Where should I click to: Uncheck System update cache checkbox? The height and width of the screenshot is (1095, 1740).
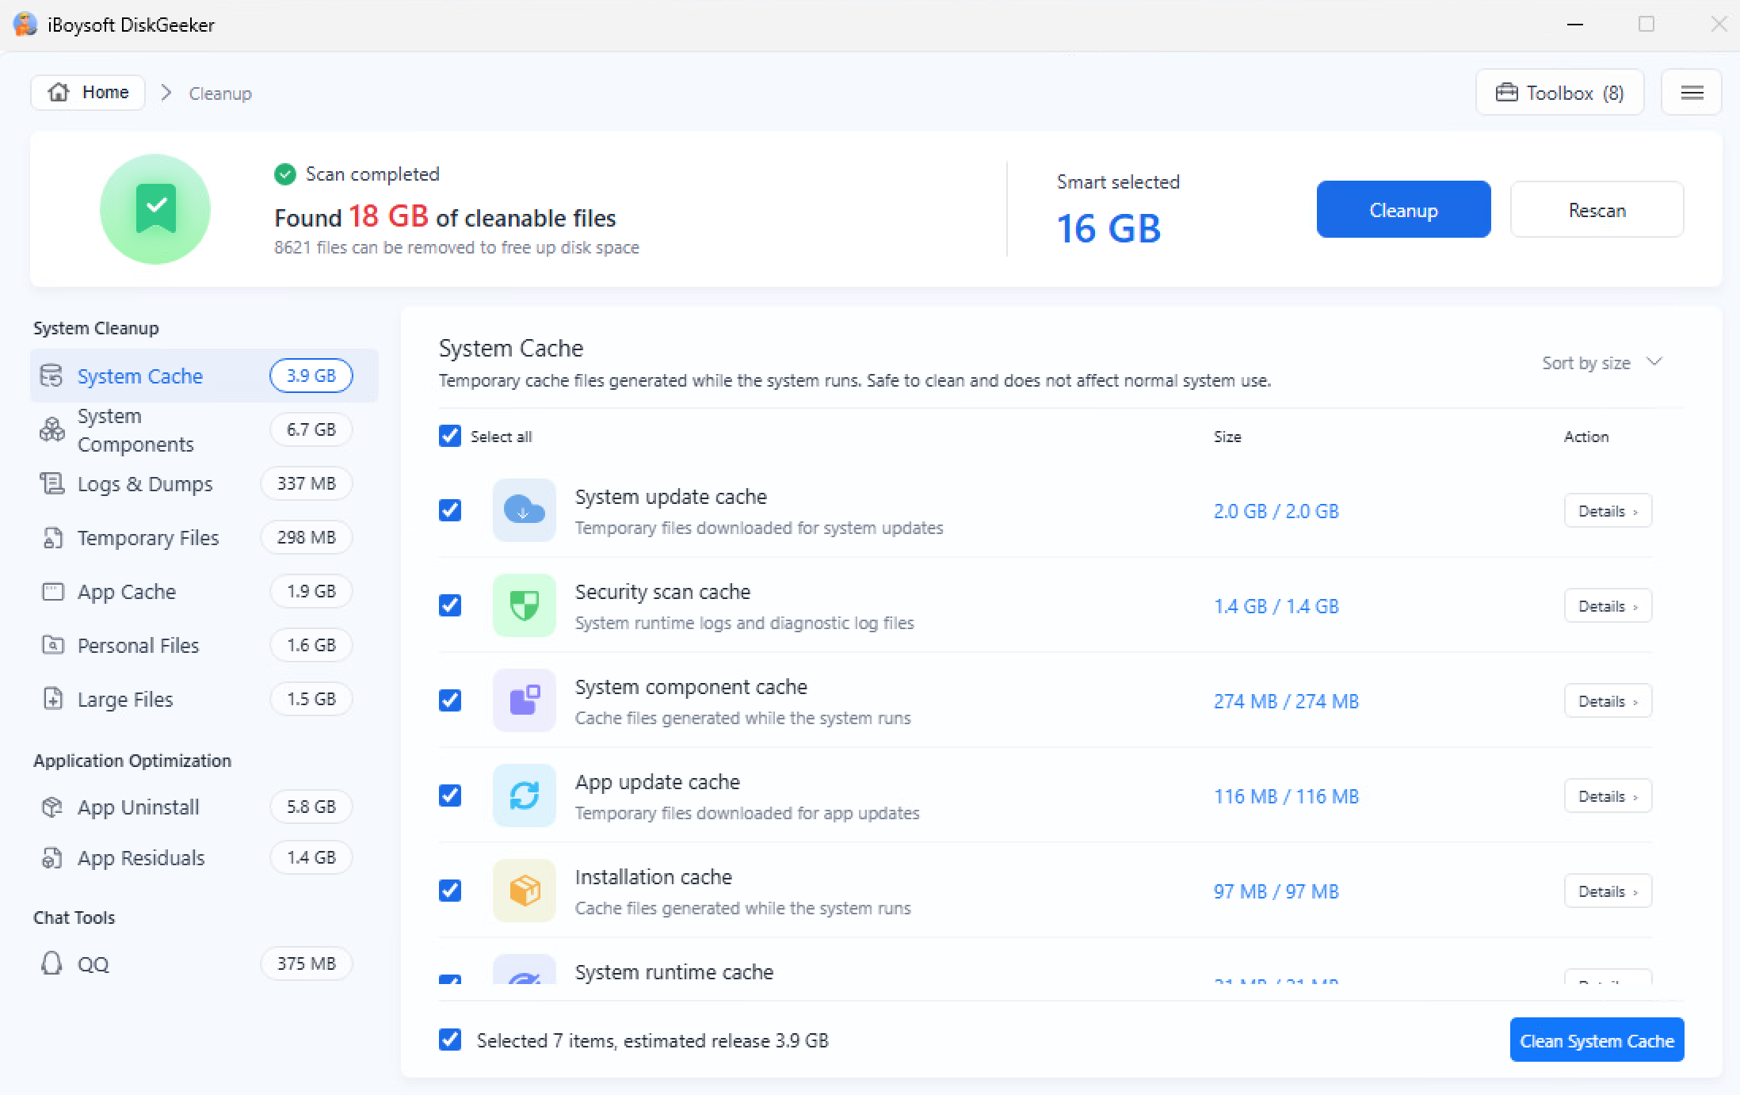tap(450, 510)
